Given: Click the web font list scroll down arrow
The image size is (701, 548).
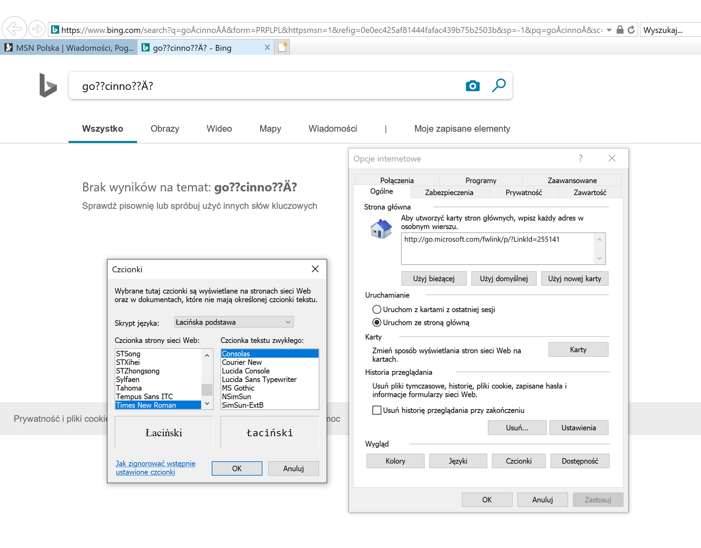Looking at the screenshot, I should click(207, 404).
